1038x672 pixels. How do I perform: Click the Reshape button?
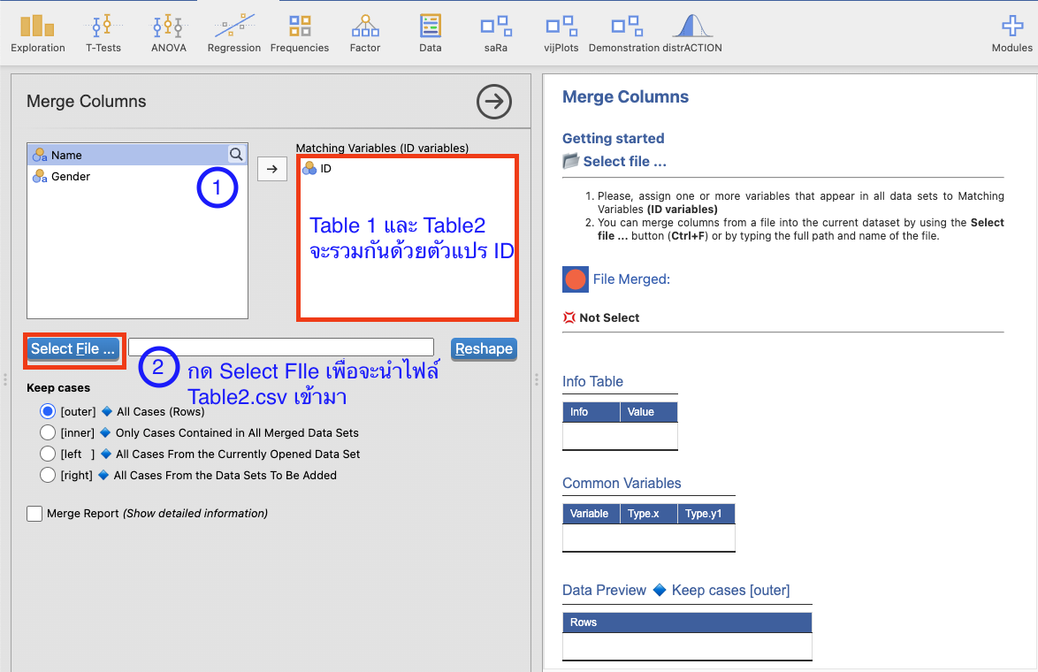click(484, 349)
